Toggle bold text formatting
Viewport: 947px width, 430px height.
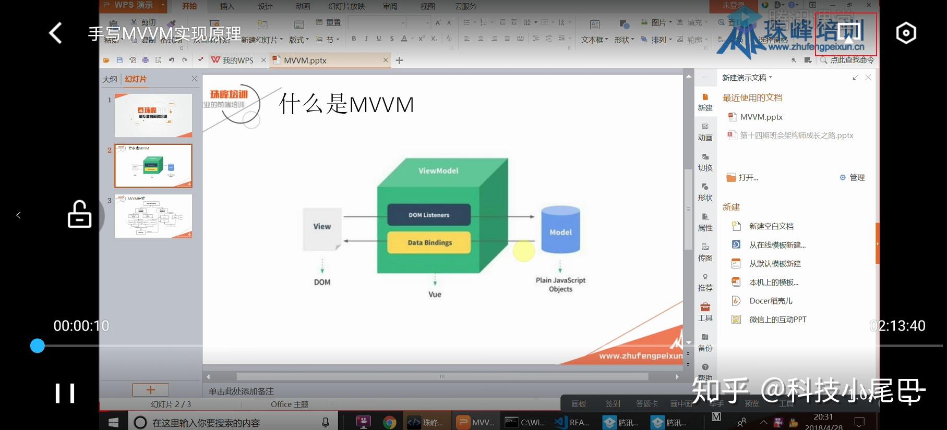[354, 39]
